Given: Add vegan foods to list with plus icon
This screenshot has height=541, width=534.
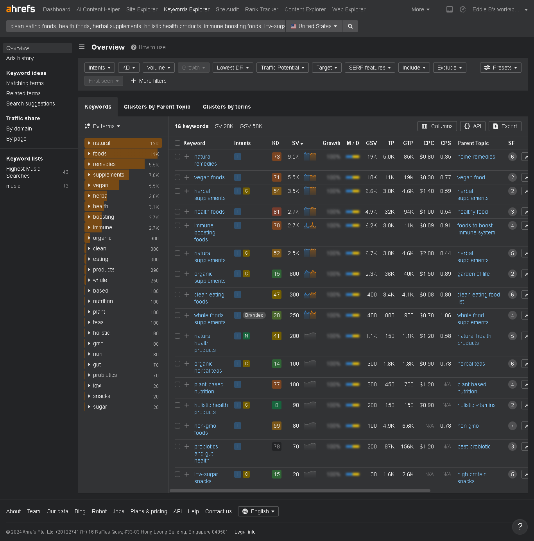Looking at the screenshot, I should [x=187, y=177].
